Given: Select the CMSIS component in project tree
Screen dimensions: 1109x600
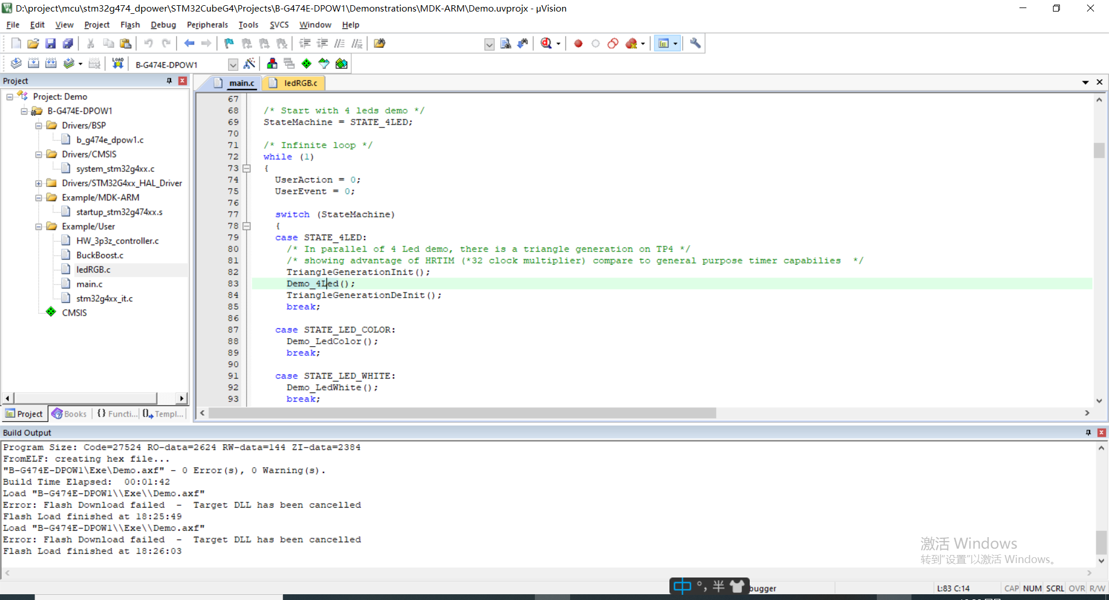Looking at the screenshot, I should (75, 313).
